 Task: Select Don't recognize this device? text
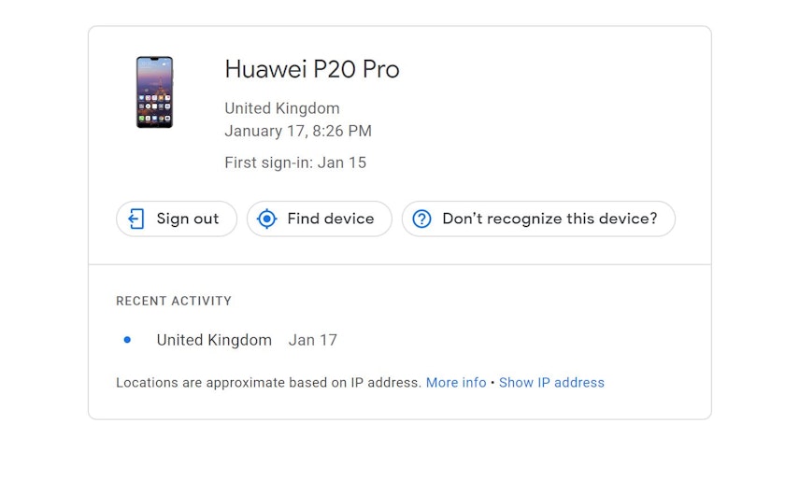(x=549, y=219)
